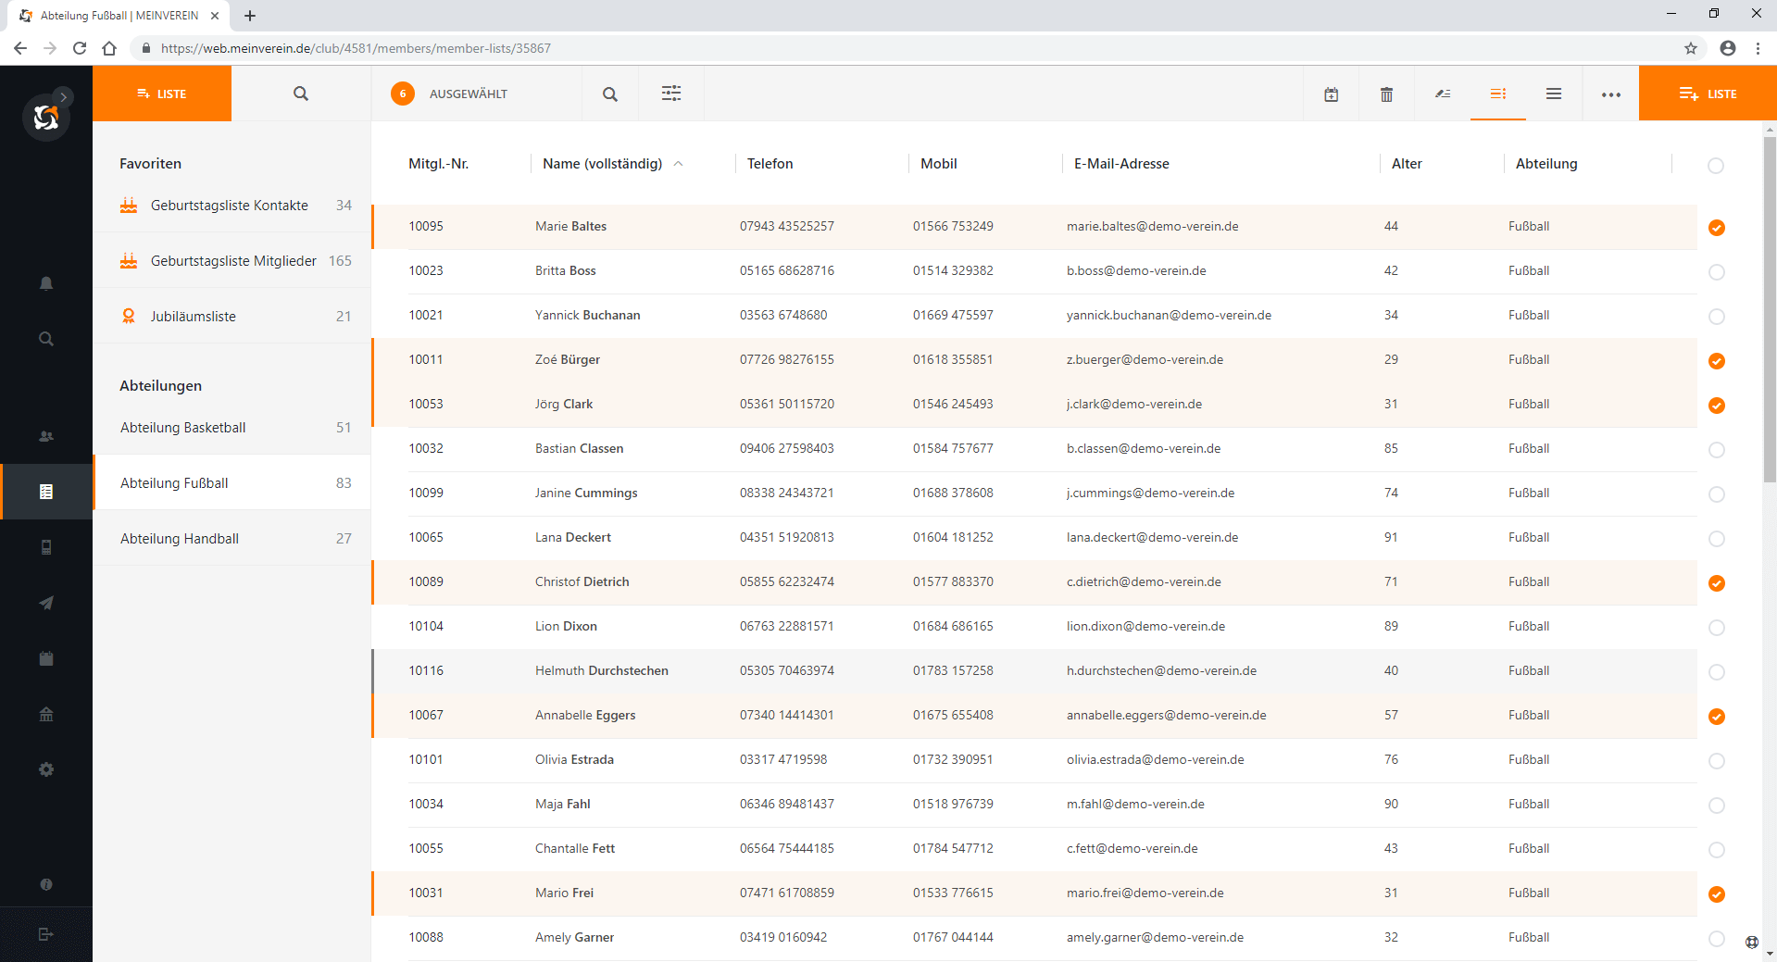Open global search in left sidebar

click(46, 339)
